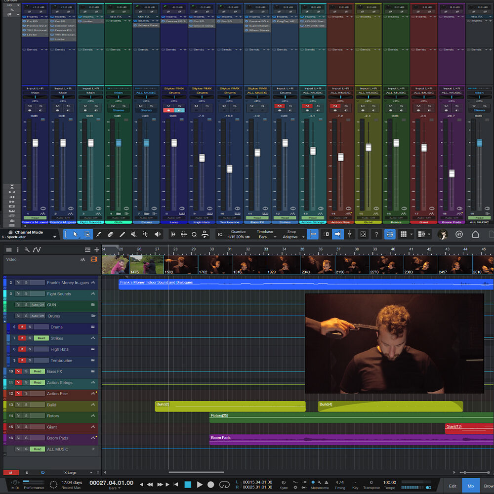The height and width of the screenshot is (494, 494).
Task: Select the Eraser tool
Action: pyautogui.click(x=110, y=234)
